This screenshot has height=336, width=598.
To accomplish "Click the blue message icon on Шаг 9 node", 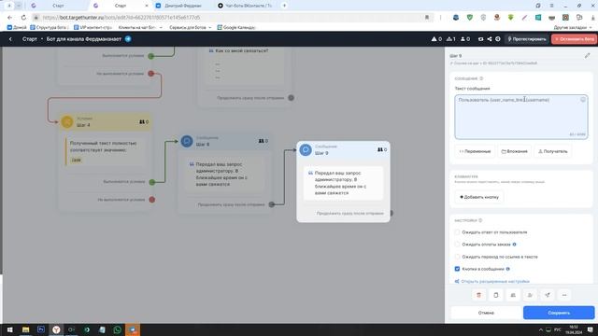I will click(x=306, y=149).
